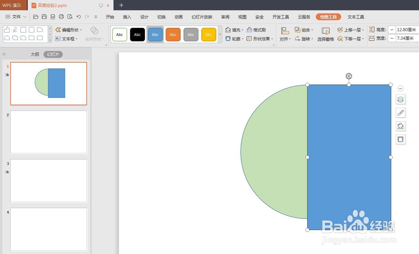Select the plain rectangle shape in gallery

click(x=23, y=30)
